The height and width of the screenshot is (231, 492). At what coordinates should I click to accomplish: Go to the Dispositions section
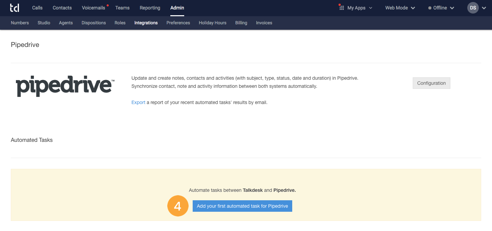pyautogui.click(x=93, y=23)
